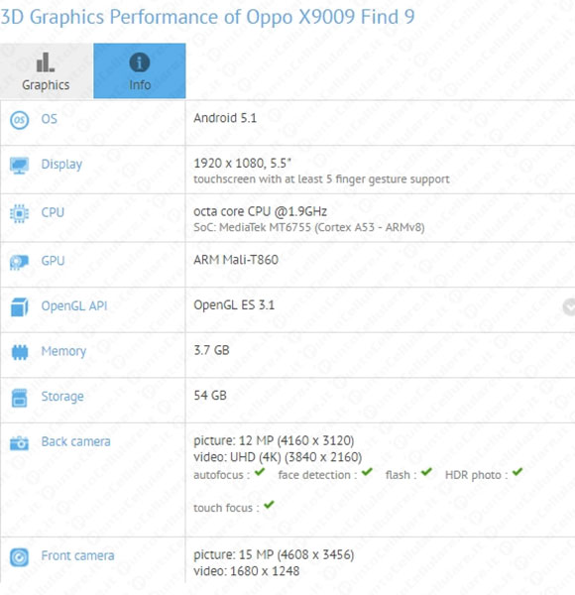The height and width of the screenshot is (595, 575).
Task: Click the OpenGL API cube icon
Action: (x=20, y=307)
